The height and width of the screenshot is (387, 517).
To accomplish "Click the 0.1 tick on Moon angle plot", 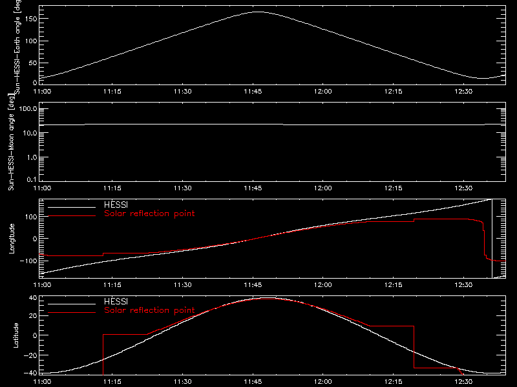I will [32, 179].
